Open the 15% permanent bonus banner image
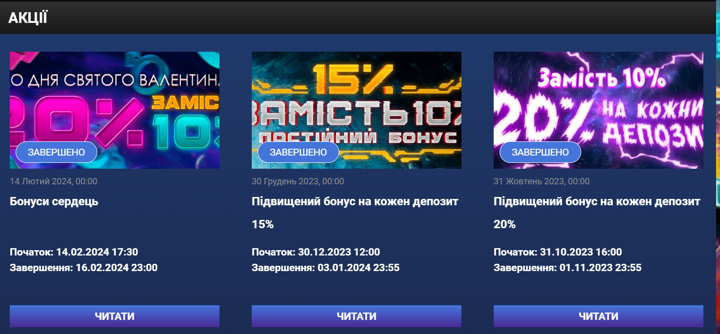Viewport: 720px width, 334px height. coord(356,110)
